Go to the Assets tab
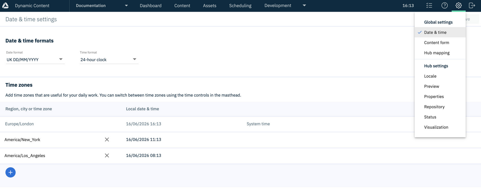Image resolution: width=481 pixels, height=196 pixels. [x=210, y=6]
